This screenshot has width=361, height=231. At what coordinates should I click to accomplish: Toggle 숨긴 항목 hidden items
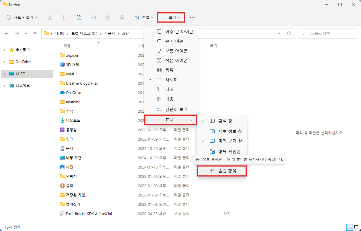(222, 171)
